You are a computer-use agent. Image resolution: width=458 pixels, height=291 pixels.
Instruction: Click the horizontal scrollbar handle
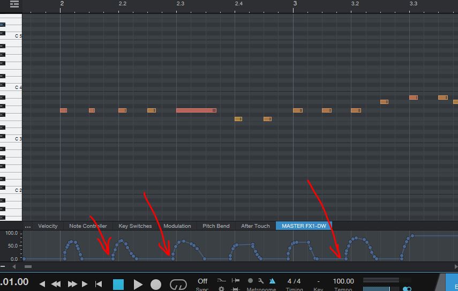click(x=28, y=266)
